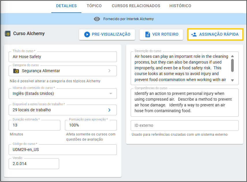Click the 'Afeta somente os cursos' help text

click(x=91, y=137)
